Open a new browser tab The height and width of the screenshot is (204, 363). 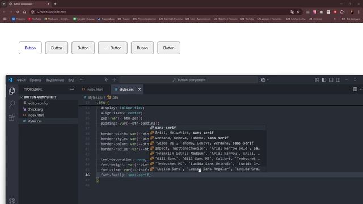pyautogui.click(x=55, y=4)
